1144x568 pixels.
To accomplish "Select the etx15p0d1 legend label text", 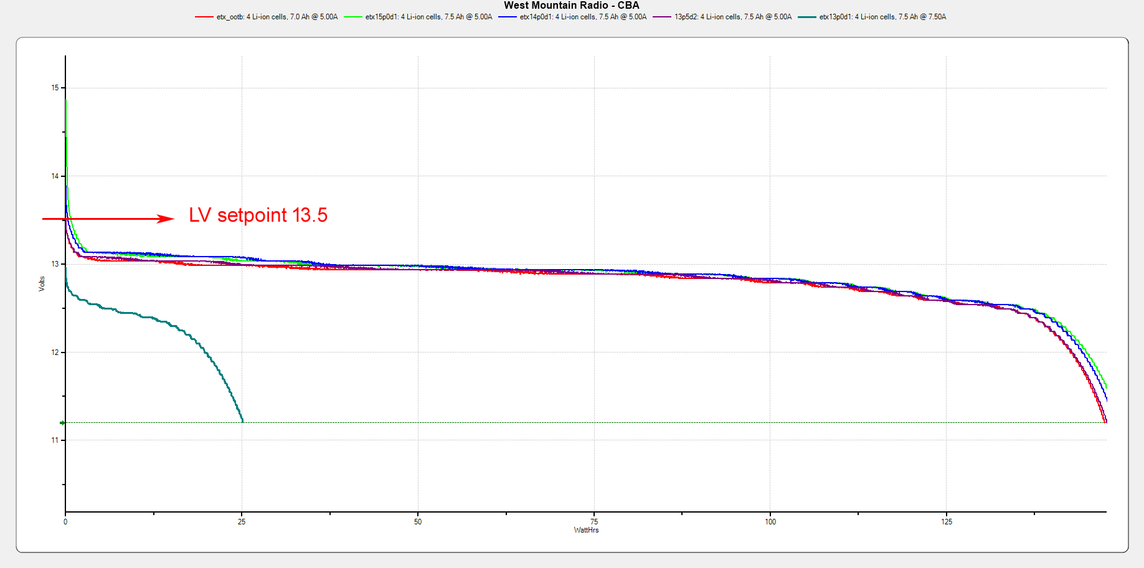I will pyautogui.click(x=428, y=17).
